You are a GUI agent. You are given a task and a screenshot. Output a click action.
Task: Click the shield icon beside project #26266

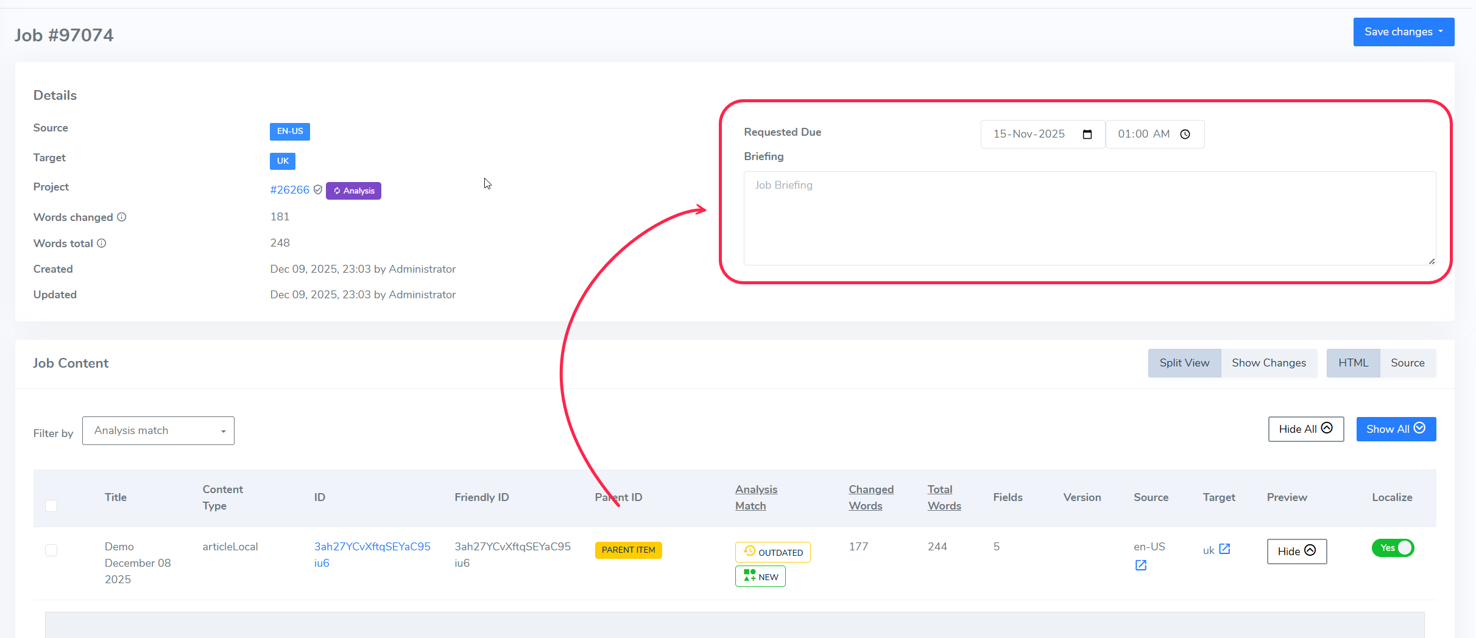pos(318,190)
